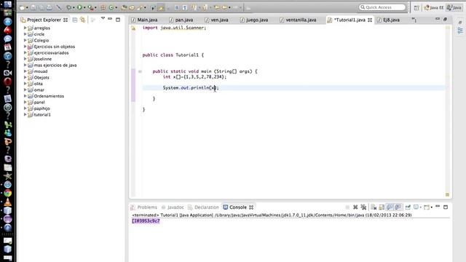Click the Back navigation arrow icon

(224, 7)
